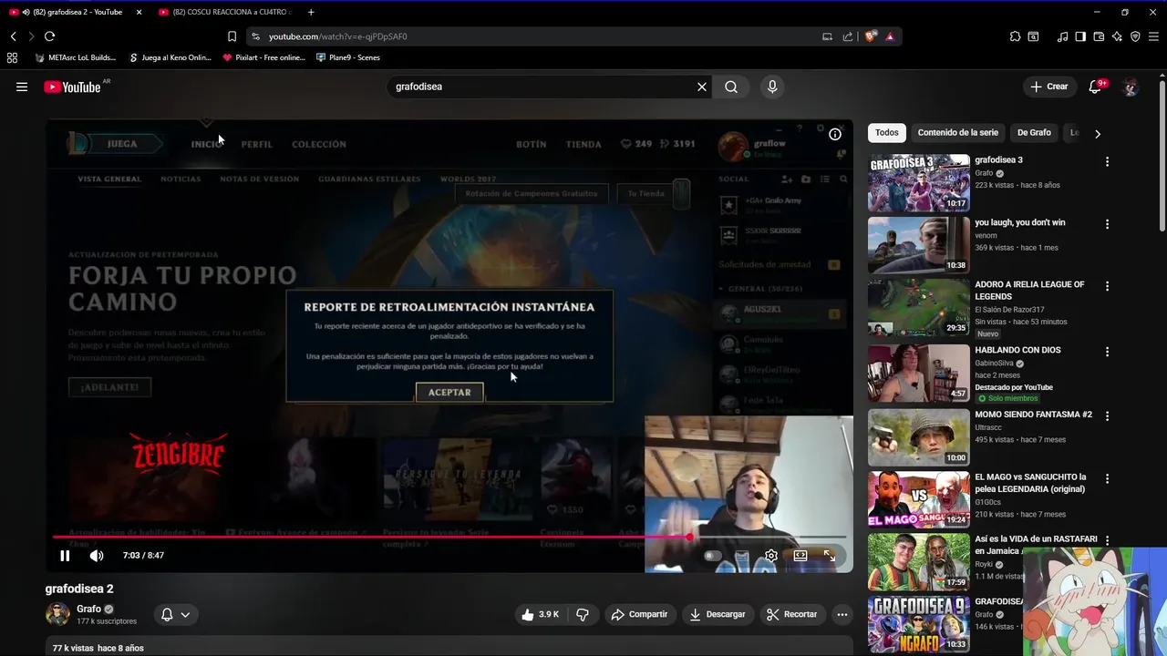Screen dimensions: 1167x656
Task: Open the grafodisea 3 thumbnail
Action: click(x=919, y=182)
